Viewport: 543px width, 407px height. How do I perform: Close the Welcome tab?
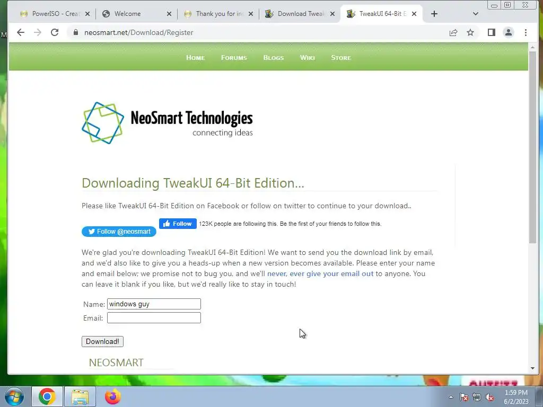click(169, 14)
